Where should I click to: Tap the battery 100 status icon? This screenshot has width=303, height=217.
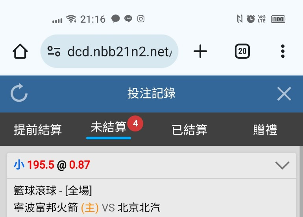[x=279, y=19]
